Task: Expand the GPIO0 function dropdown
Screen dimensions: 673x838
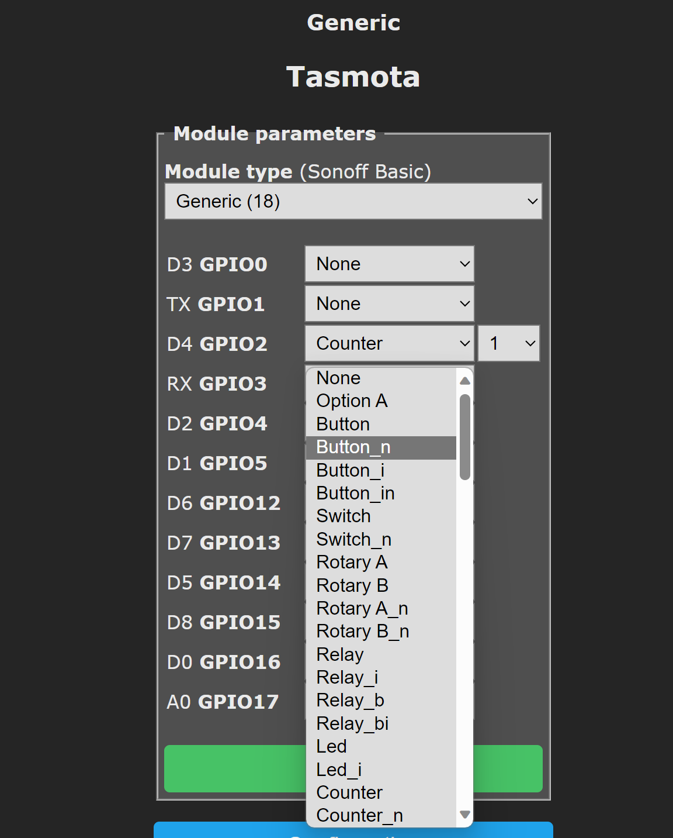Action: [389, 264]
